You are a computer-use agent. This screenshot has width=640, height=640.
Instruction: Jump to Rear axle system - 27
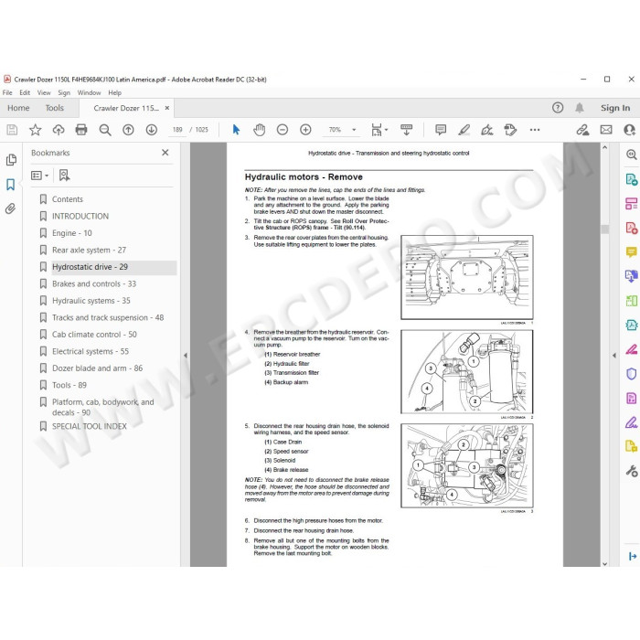89,250
